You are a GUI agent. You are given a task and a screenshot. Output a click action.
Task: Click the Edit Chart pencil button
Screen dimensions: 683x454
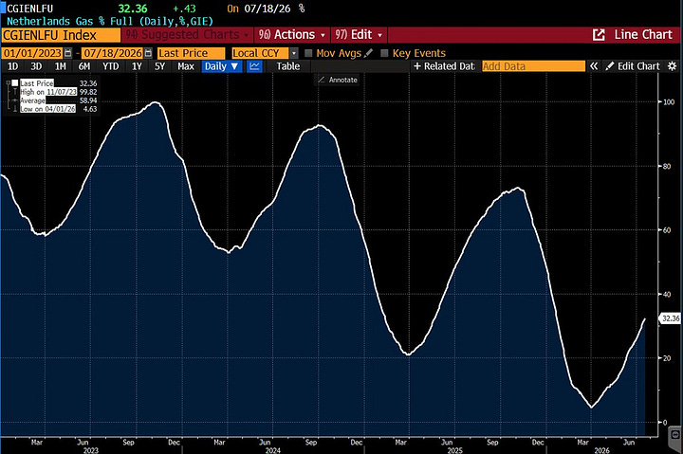point(634,66)
